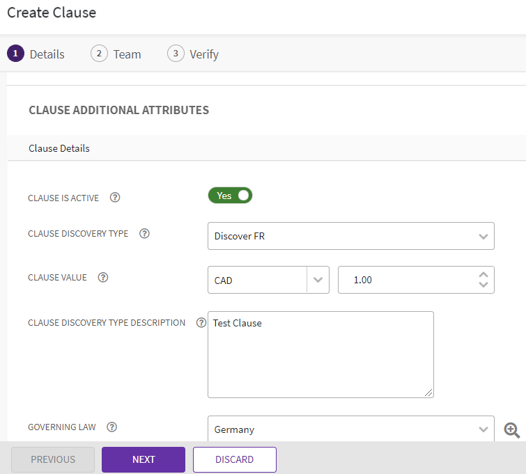Click help icon next to Clause Value
This screenshot has height=474, width=526.
pos(103,277)
